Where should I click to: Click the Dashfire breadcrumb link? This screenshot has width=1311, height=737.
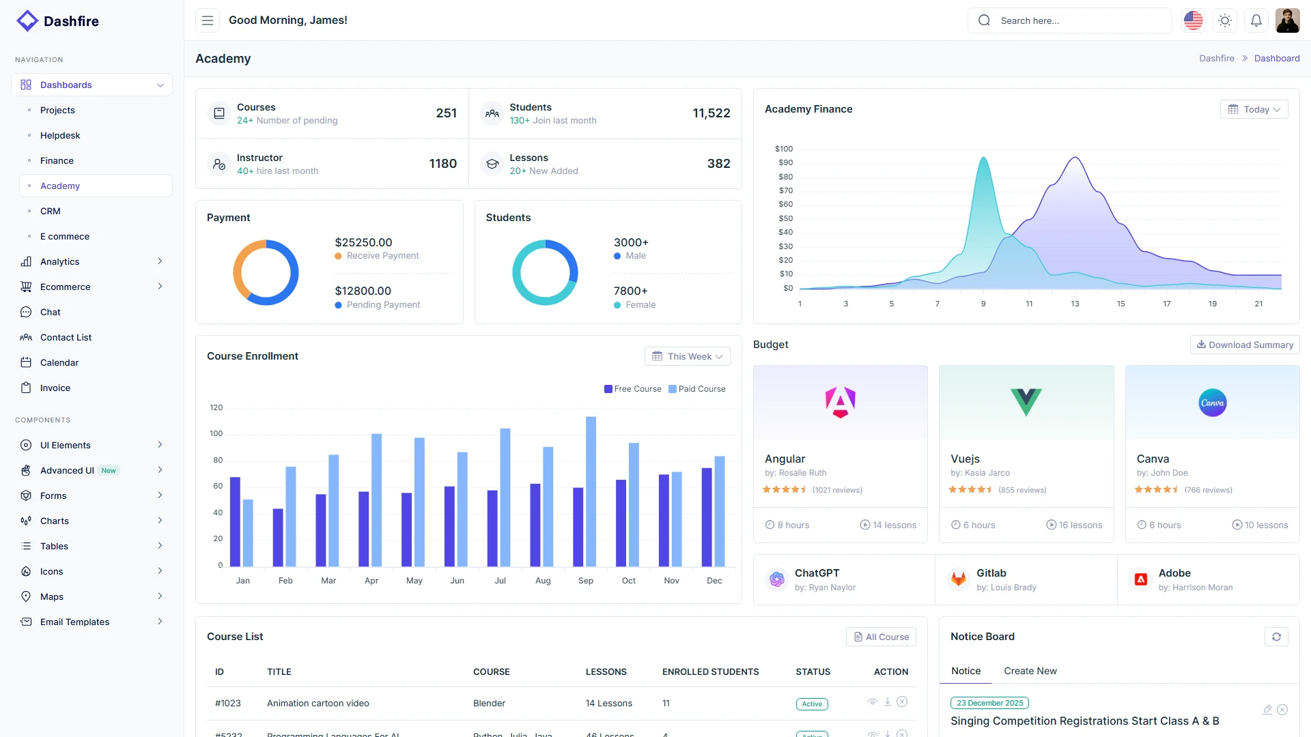click(1216, 58)
